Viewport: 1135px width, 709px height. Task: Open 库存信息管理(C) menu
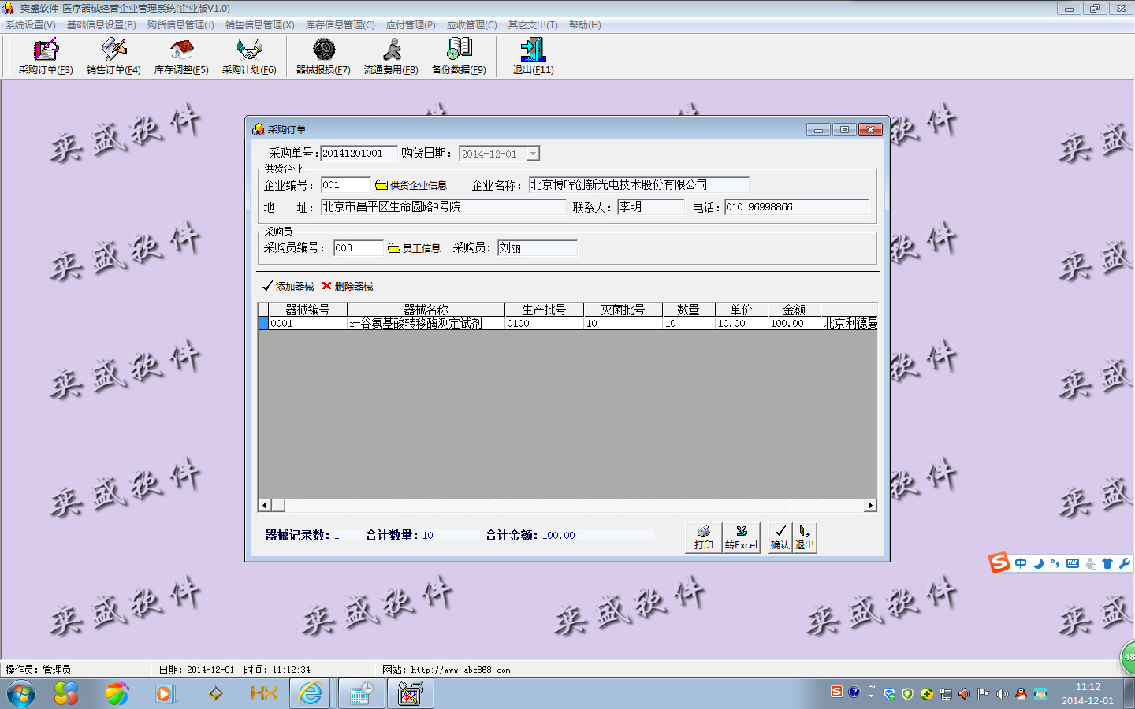tap(340, 25)
